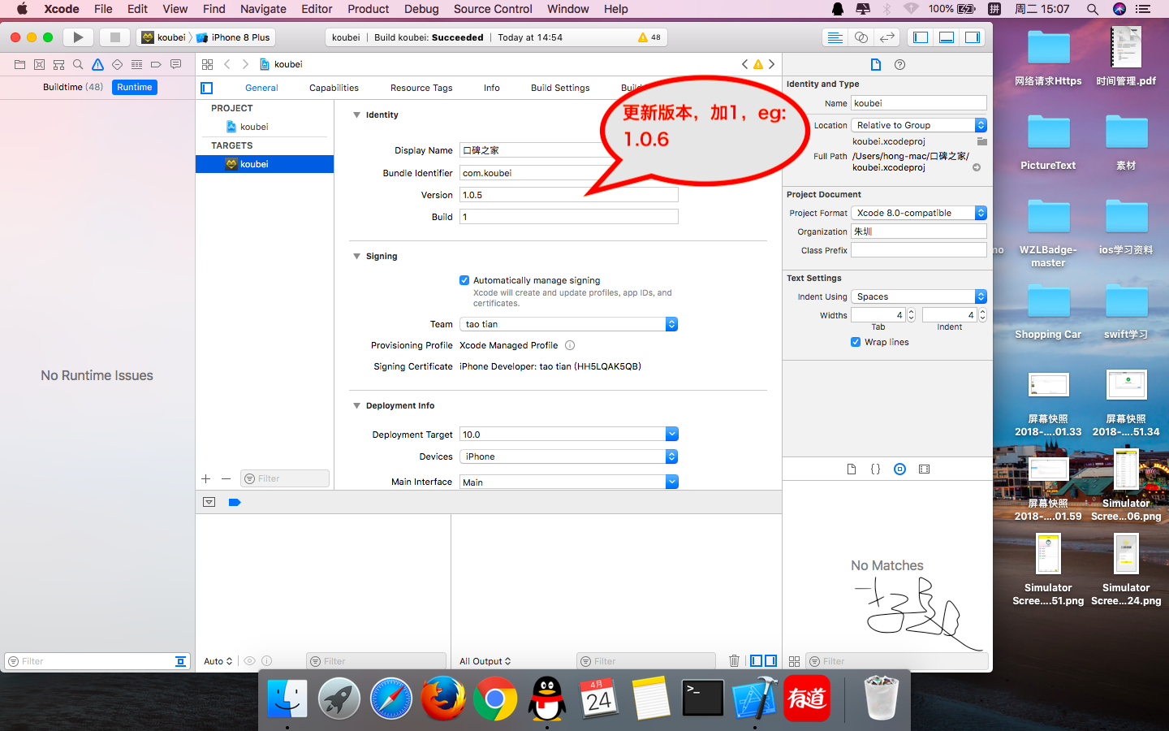Open the Location dropdown in inspector
The height and width of the screenshot is (731, 1169).
coord(919,125)
